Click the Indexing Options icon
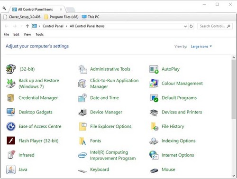 tap(154, 141)
